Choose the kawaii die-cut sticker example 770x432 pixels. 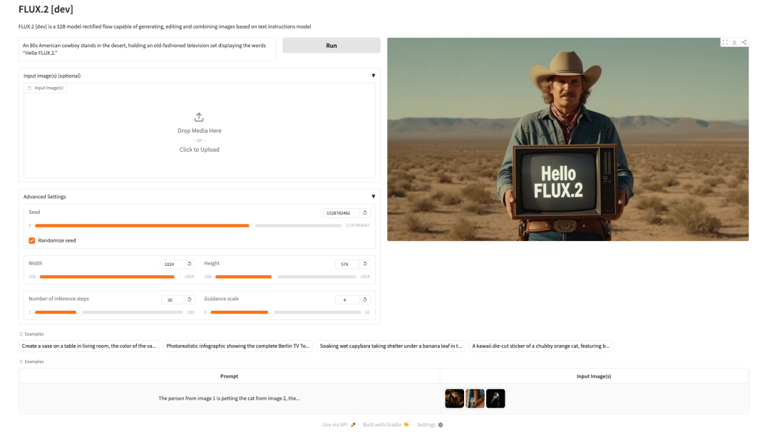click(x=540, y=346)
